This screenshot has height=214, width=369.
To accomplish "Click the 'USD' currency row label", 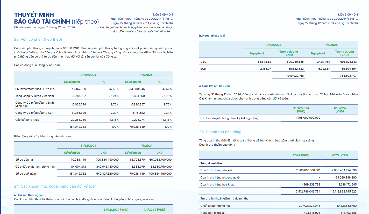I will click(x=203, y=62).
